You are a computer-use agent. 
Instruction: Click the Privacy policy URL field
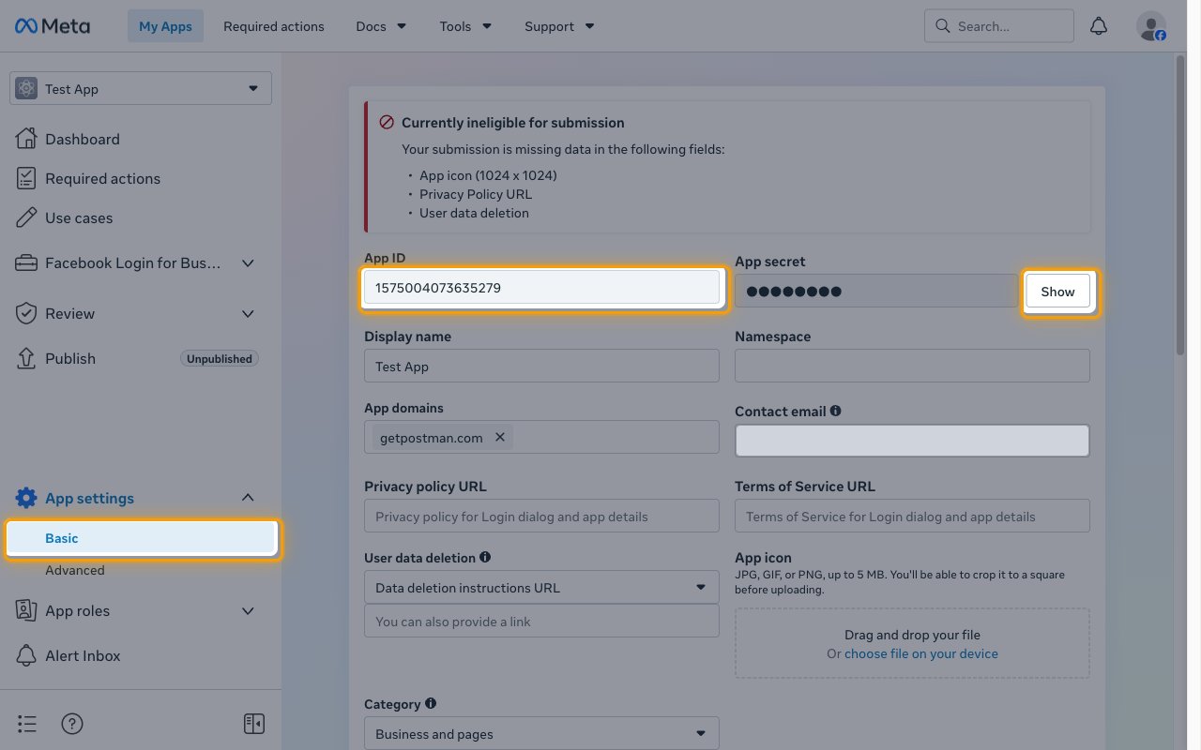click(541, 516)
